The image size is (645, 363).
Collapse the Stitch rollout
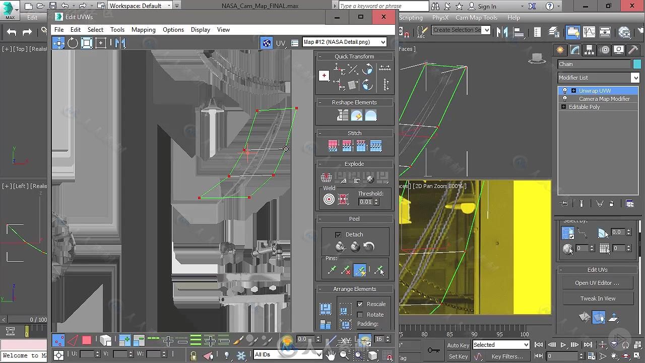click(354, 133)
